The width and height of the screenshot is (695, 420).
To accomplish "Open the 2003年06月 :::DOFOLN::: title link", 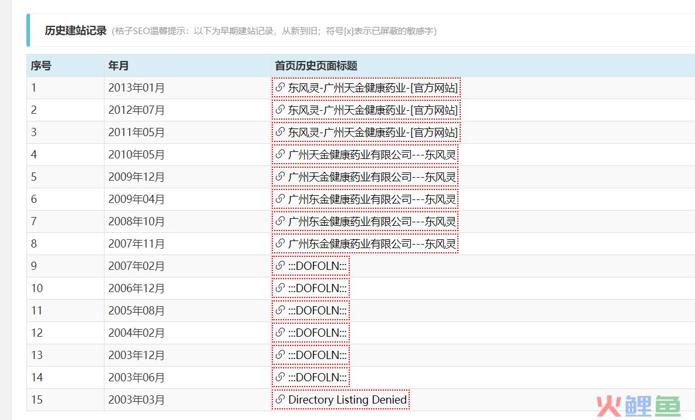I will pyautogui.click(x=318, y=377).
